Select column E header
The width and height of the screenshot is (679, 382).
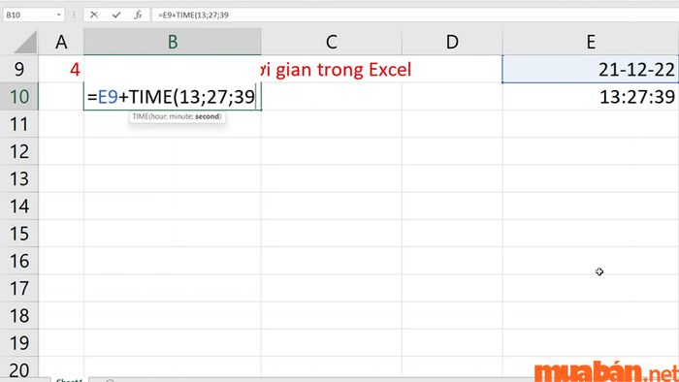click(591, 42)
